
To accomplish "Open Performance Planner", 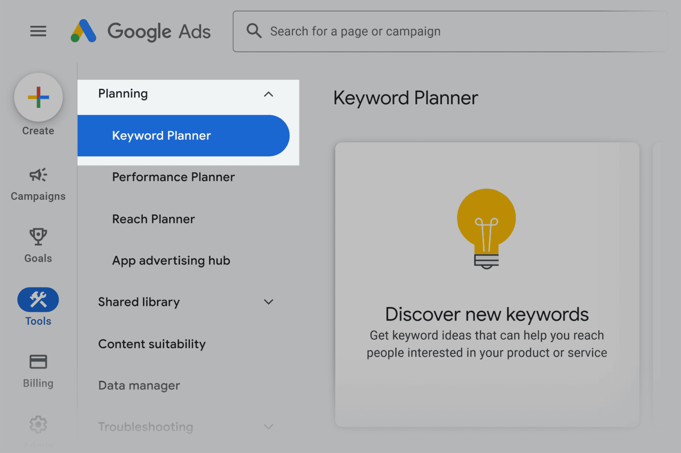I will [x=173, y=177].
